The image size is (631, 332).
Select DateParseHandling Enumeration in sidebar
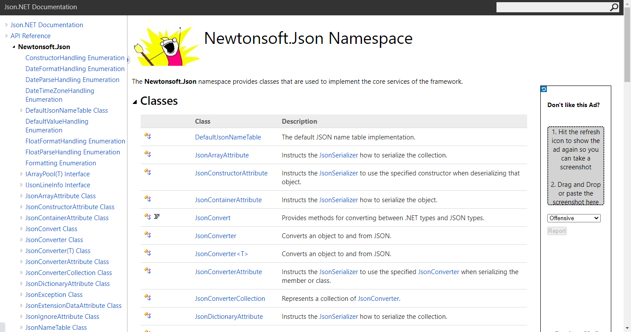point(72,80)
